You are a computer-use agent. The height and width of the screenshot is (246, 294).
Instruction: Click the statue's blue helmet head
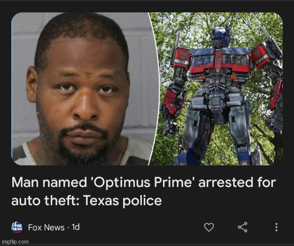221,36
